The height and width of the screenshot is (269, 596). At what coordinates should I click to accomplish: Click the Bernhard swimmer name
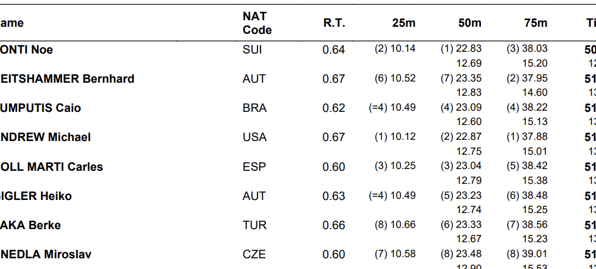(67, 79)
